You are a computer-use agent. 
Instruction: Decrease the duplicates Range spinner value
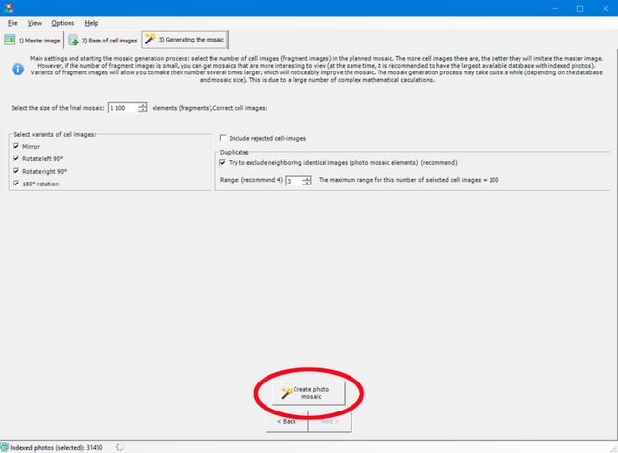tap(309, 184)
